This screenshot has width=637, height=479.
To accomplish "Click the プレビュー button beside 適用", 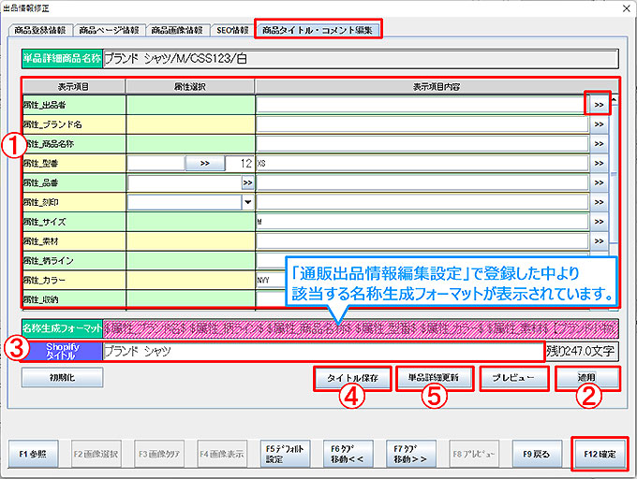I will (x=514, y=378).
